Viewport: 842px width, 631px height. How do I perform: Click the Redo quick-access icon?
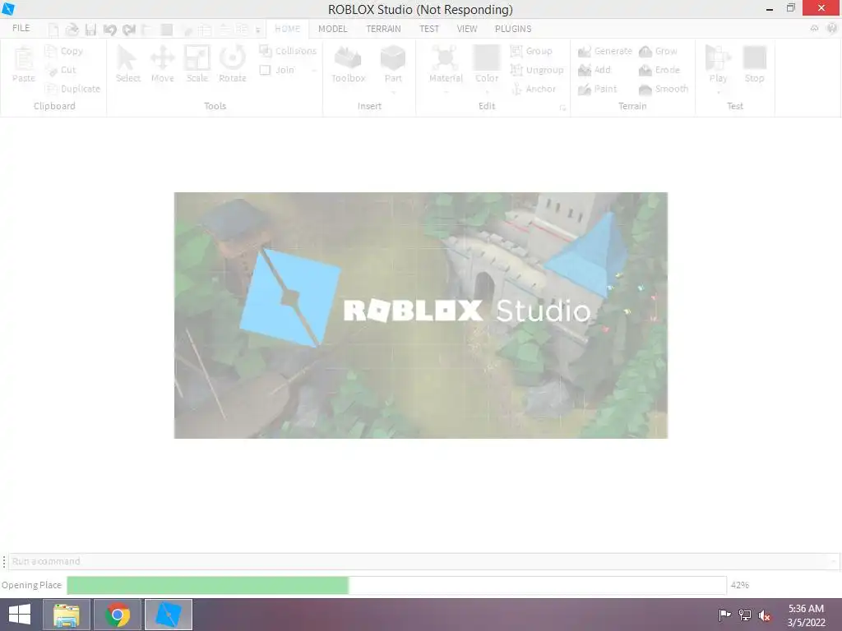tap(129, 30)
